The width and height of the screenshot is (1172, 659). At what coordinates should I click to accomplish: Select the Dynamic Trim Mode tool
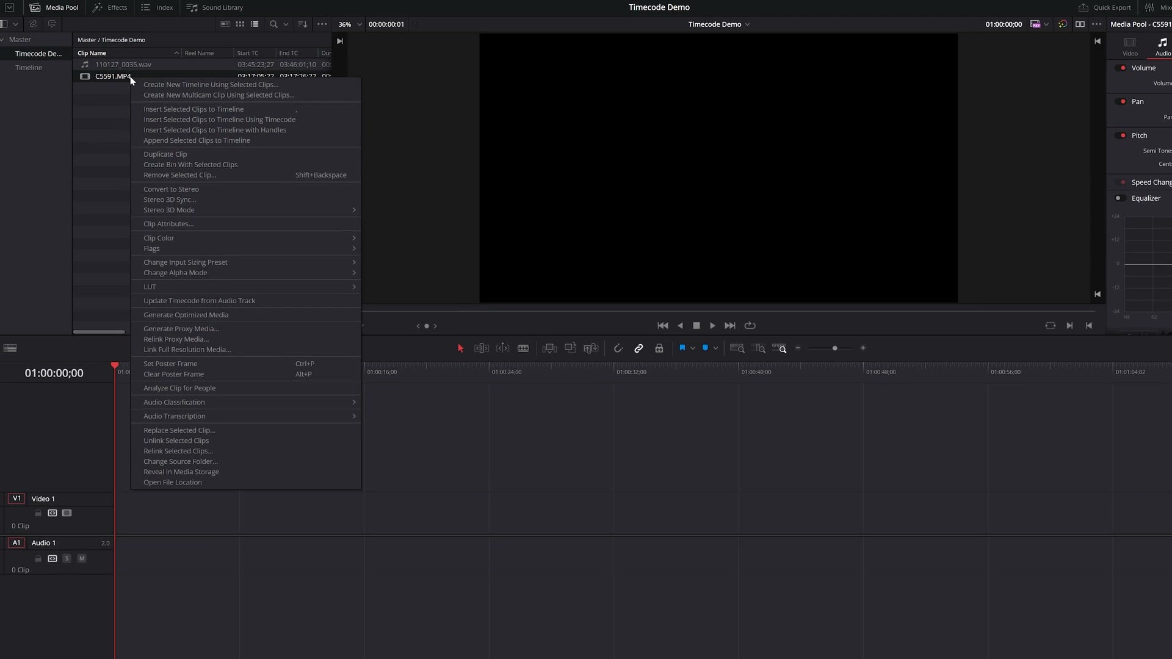502,348
